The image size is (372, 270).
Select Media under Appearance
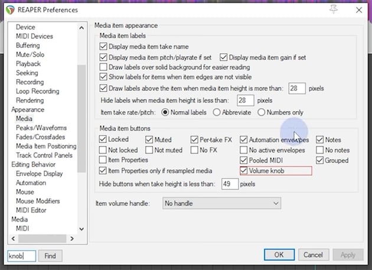[x=24, y=119]
